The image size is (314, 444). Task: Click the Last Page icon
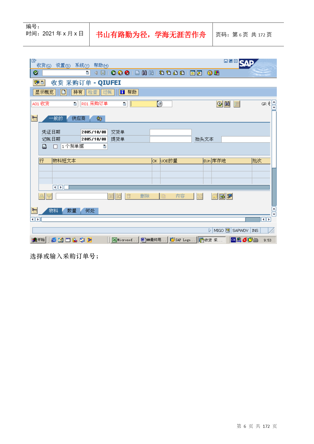point(182,73)
